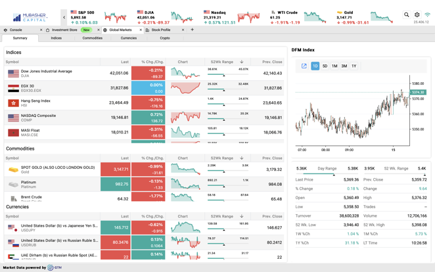Sort Indices by 52Wk Range arrow
Screen dimensions: 435x272
point(242,62)
